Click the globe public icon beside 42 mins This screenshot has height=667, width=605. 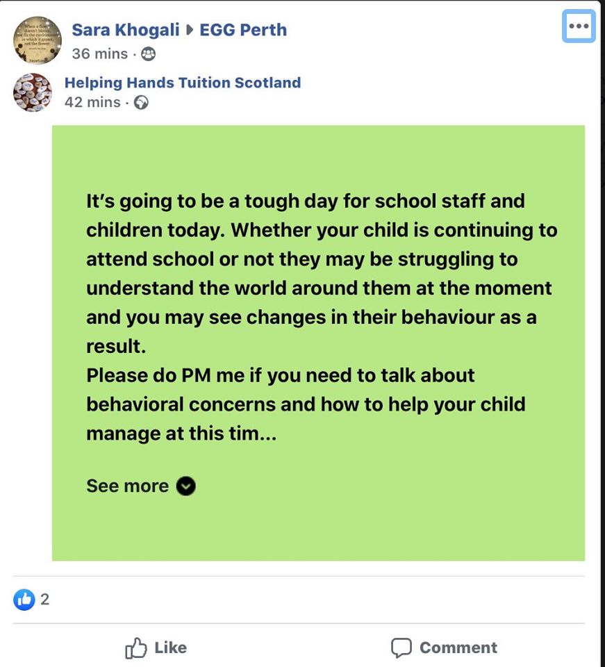tap(141, 103)
